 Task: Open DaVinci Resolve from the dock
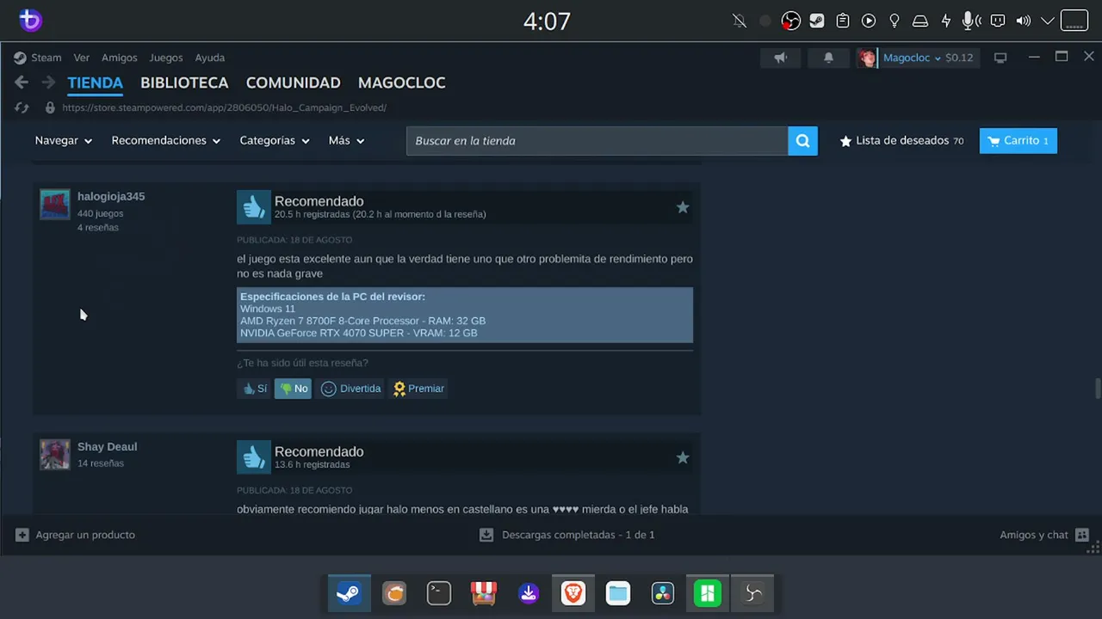click(663, 593)
